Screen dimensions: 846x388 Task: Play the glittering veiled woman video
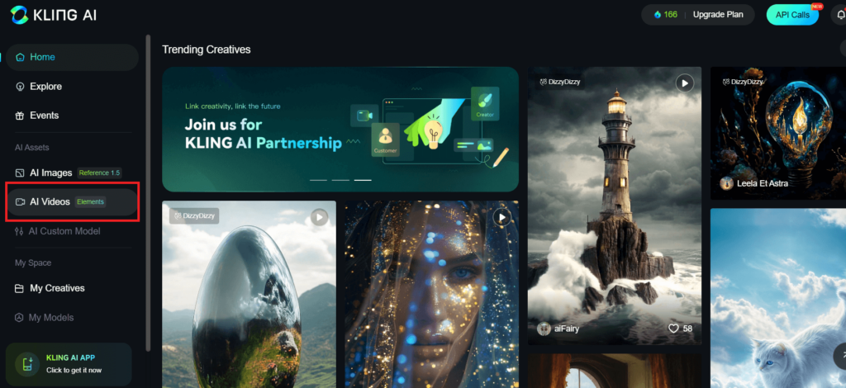(x=501, y=217)
